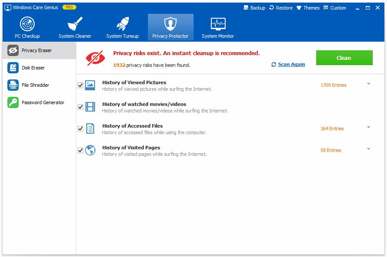387x257 pixels.
Task: Switch to PC Checkup tab label
Action: coord(27,36)
